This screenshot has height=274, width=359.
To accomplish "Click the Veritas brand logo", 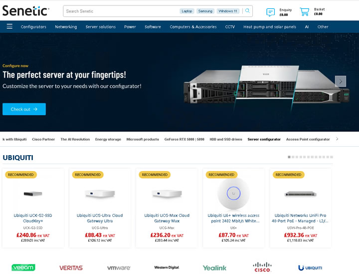I will [71, 268].
